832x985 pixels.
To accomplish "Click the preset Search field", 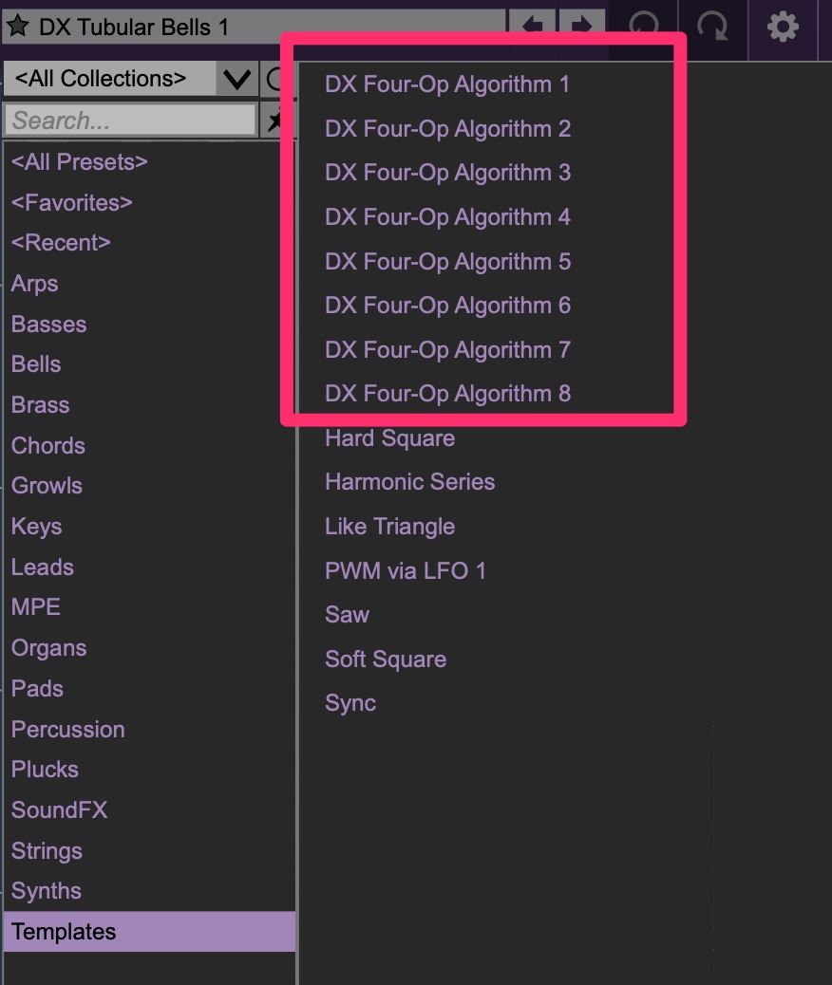I will [130, 121].
